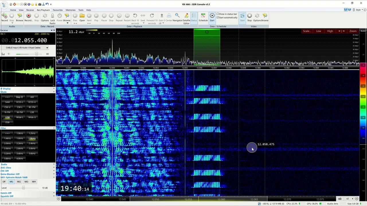
Task: Set filter width to 3.0kHz
Action: pos(32,148)
